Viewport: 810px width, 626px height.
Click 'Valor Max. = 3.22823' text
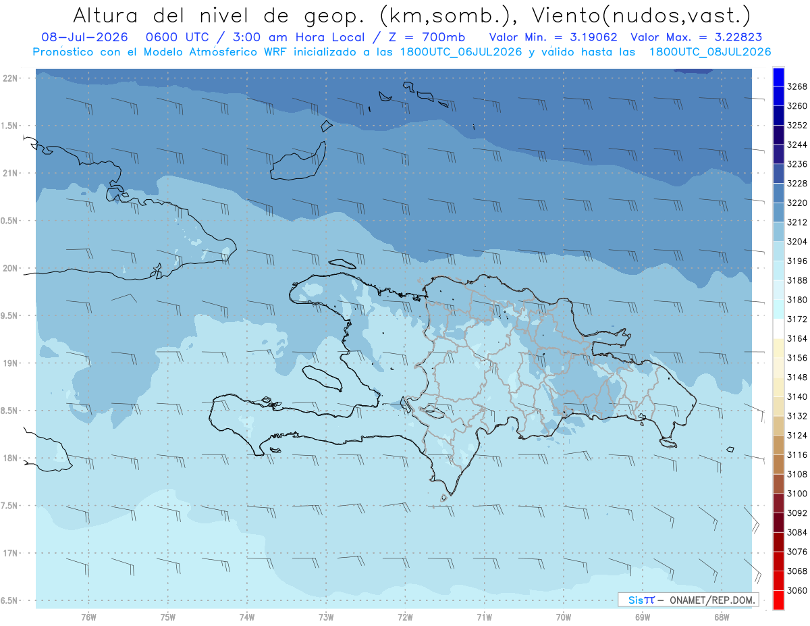[696, 38]
